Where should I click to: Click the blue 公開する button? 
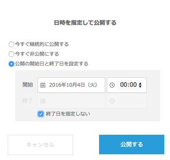coord(132,145)
